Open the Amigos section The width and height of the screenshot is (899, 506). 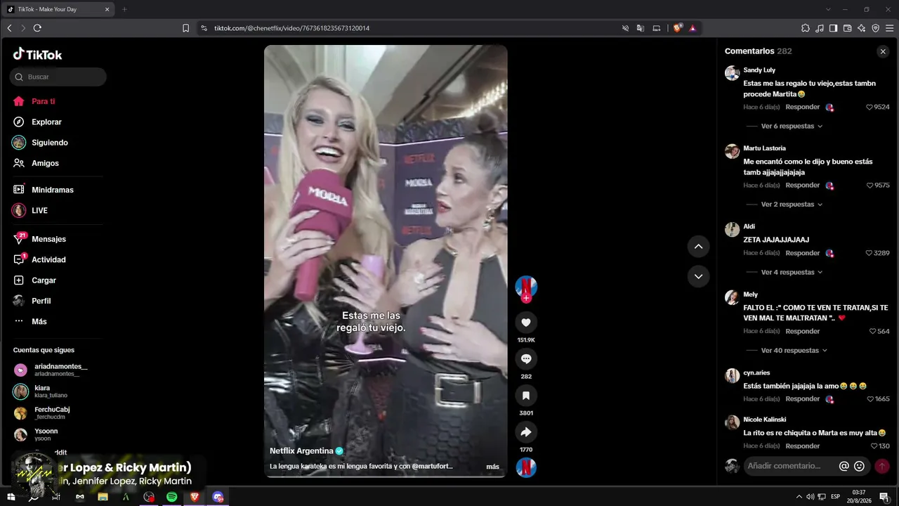(x=45, y=163)
